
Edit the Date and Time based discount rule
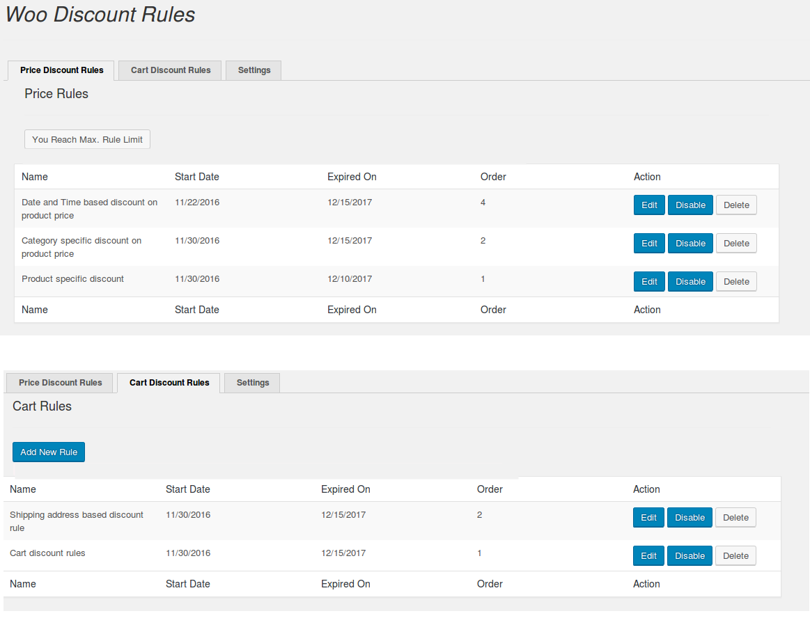[649, 205]
